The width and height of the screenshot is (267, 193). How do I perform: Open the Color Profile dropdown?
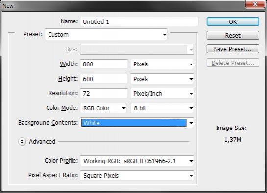(137, 161)
